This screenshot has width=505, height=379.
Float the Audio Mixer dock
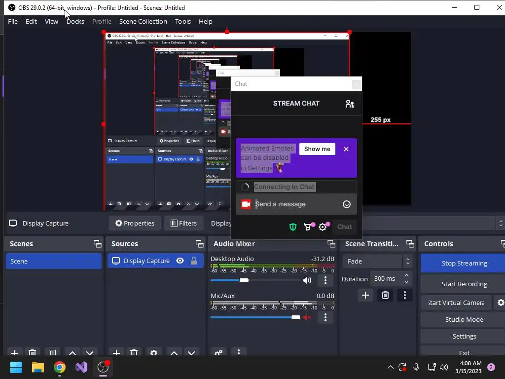click(x=331, y=244)
